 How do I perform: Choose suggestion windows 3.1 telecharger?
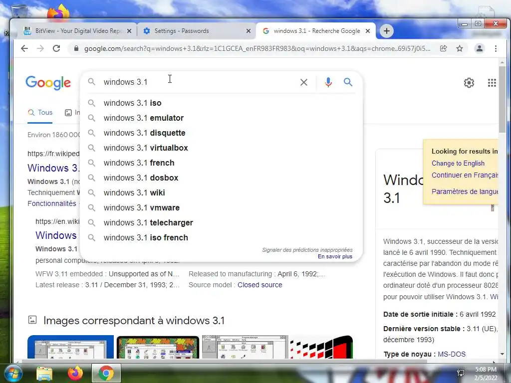[x=222, y=223]
